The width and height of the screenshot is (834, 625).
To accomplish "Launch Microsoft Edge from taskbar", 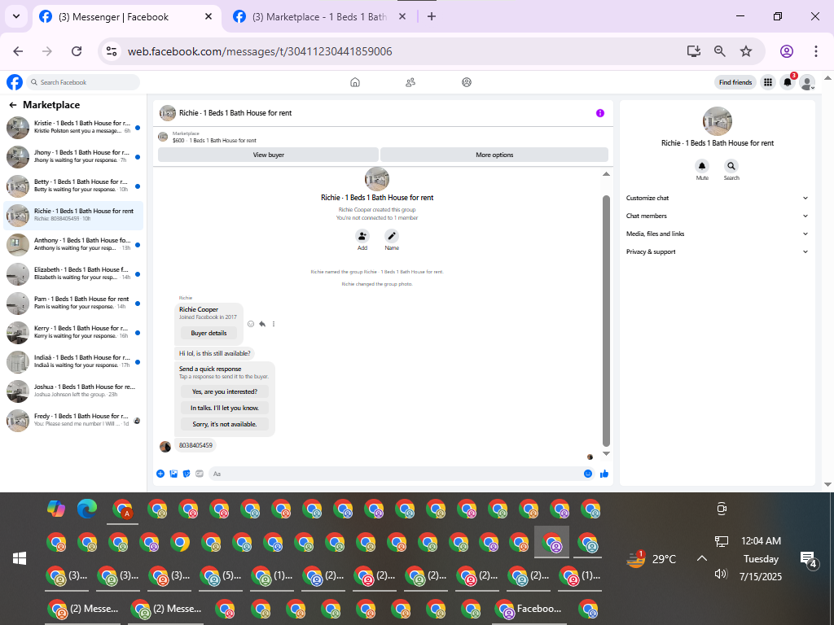I will pos(87,509).
